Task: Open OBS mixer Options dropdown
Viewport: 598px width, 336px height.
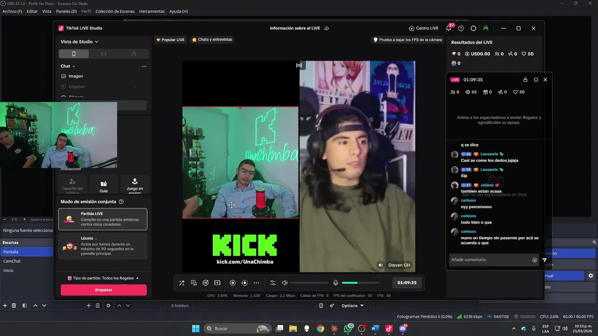Action: pyautogui.click(x=353, y=306)
